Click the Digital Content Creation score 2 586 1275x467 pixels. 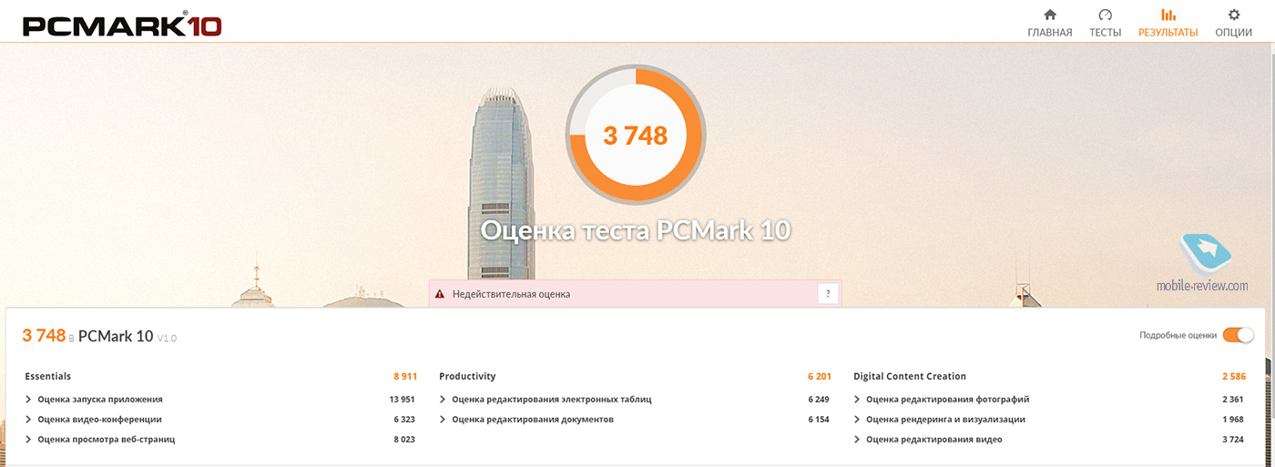coord(1234,376)
